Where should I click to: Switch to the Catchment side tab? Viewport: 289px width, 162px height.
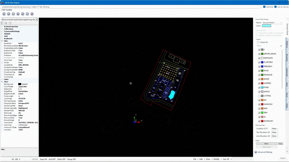(x=287, y=72)
